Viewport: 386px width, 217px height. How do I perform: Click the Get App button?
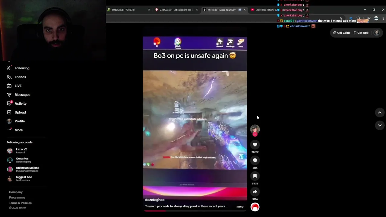click(x=361, y=33)
